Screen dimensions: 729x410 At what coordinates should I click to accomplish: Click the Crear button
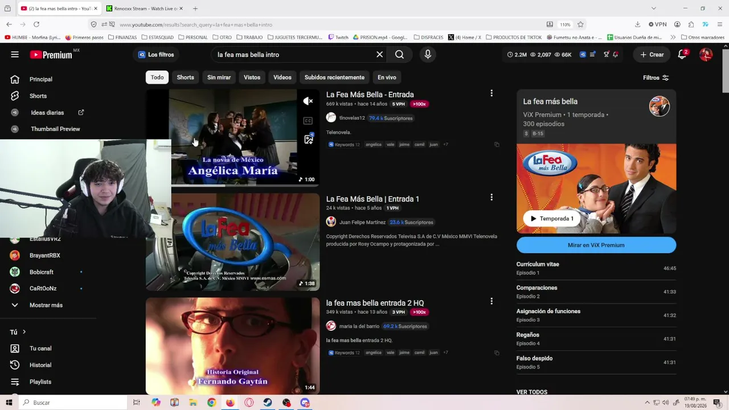tap(652, 55)
